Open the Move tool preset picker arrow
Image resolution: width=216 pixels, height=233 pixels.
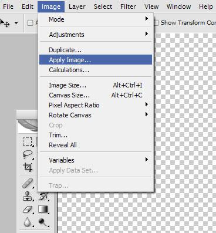(x=16, y=23)
